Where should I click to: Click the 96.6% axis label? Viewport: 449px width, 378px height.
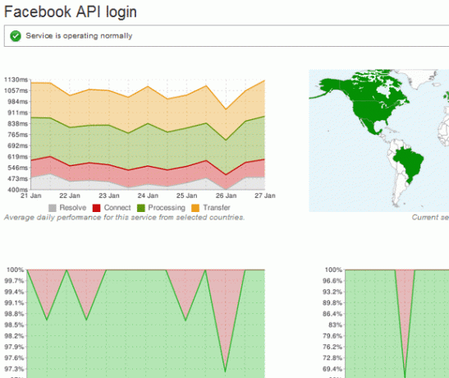332,281
